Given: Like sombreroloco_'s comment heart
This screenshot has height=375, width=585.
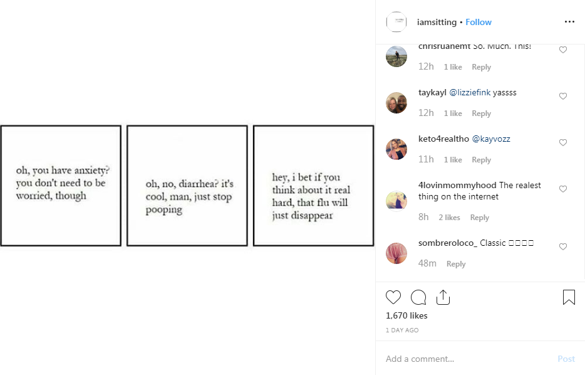Looking at the screenshot, I should (x=563, y=247).
